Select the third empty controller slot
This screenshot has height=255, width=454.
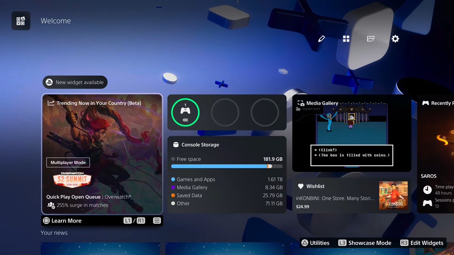click(x=265, y=112)
